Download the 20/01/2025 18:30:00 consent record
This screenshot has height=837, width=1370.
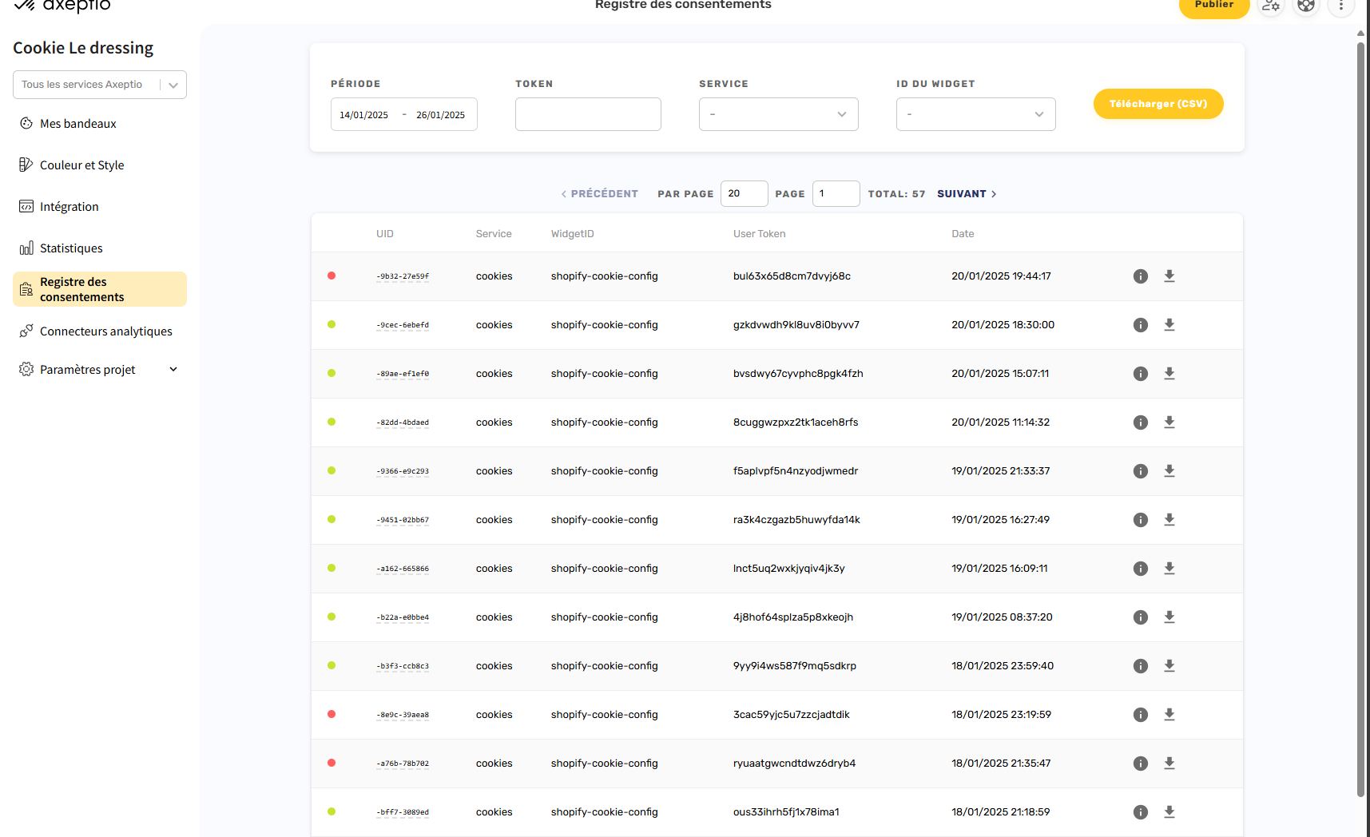tap(1169, 325)
